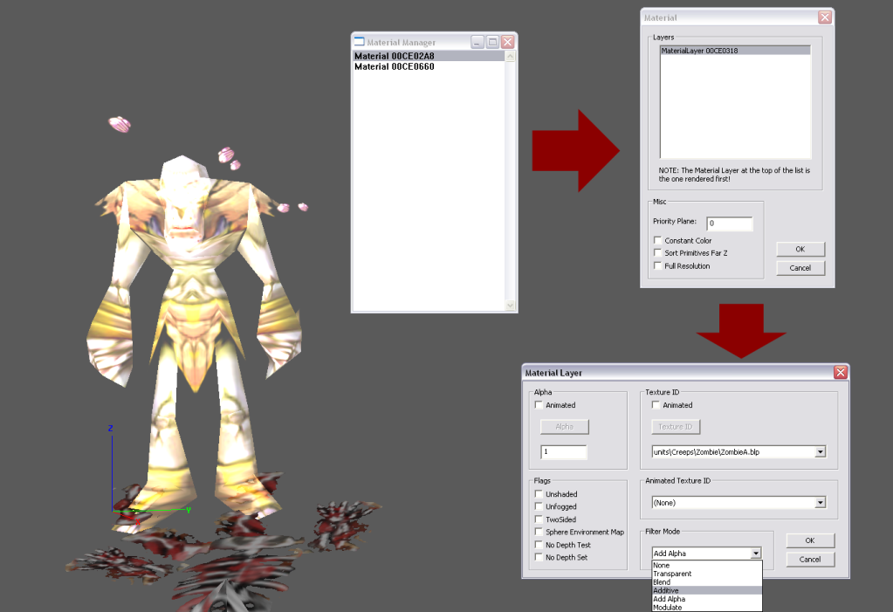The height and width of the screenshot is (612, 893).
Task: Enable the Unshaded flag
Action: click(539, 494)
